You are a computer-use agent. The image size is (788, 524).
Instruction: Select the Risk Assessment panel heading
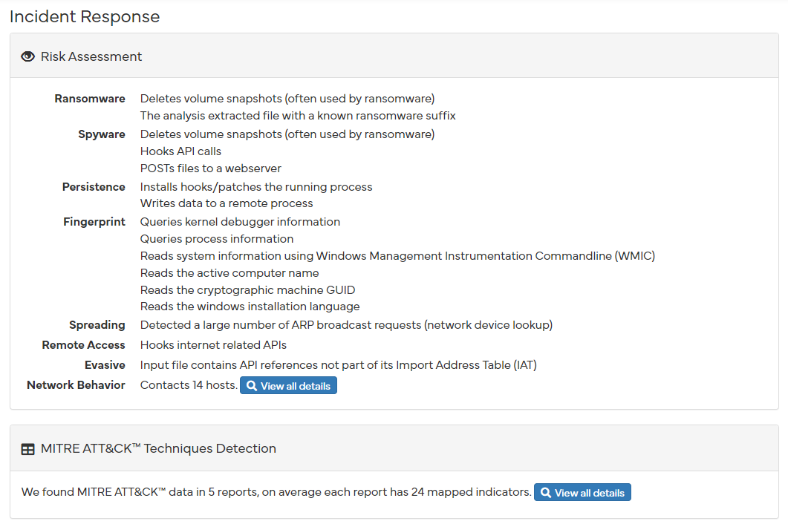point(91,56)
